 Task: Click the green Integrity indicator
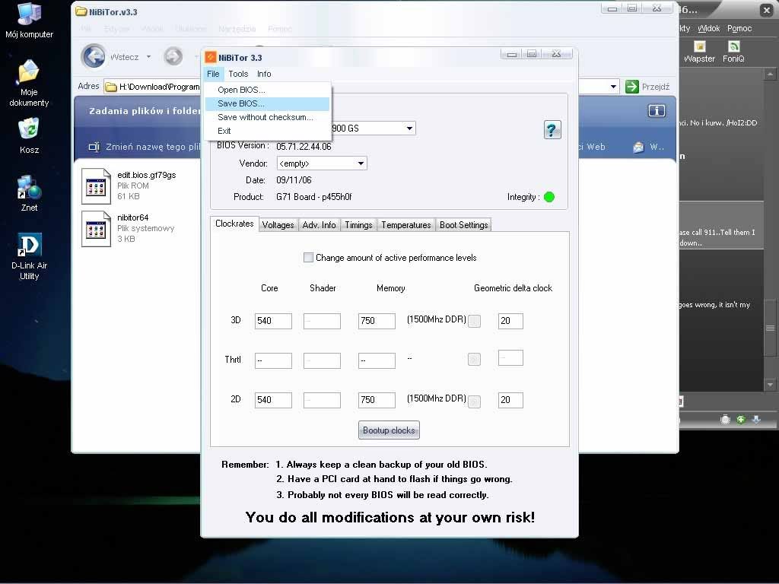click(549, 197)
